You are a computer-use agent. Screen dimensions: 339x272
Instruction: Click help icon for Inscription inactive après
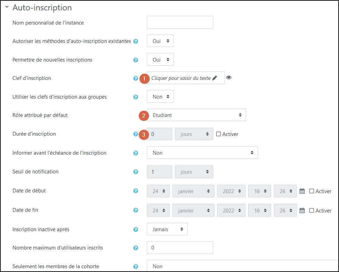click(136, 229)
